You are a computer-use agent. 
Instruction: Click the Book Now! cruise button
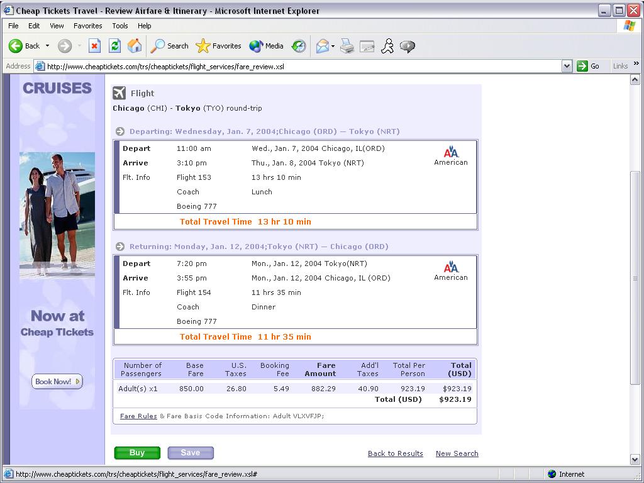[x=57, y=381]
